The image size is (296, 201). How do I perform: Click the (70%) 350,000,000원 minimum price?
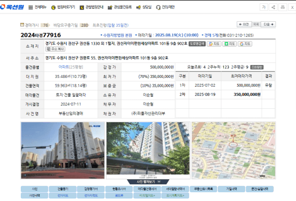pyautogui.click(x=156, y=77)
